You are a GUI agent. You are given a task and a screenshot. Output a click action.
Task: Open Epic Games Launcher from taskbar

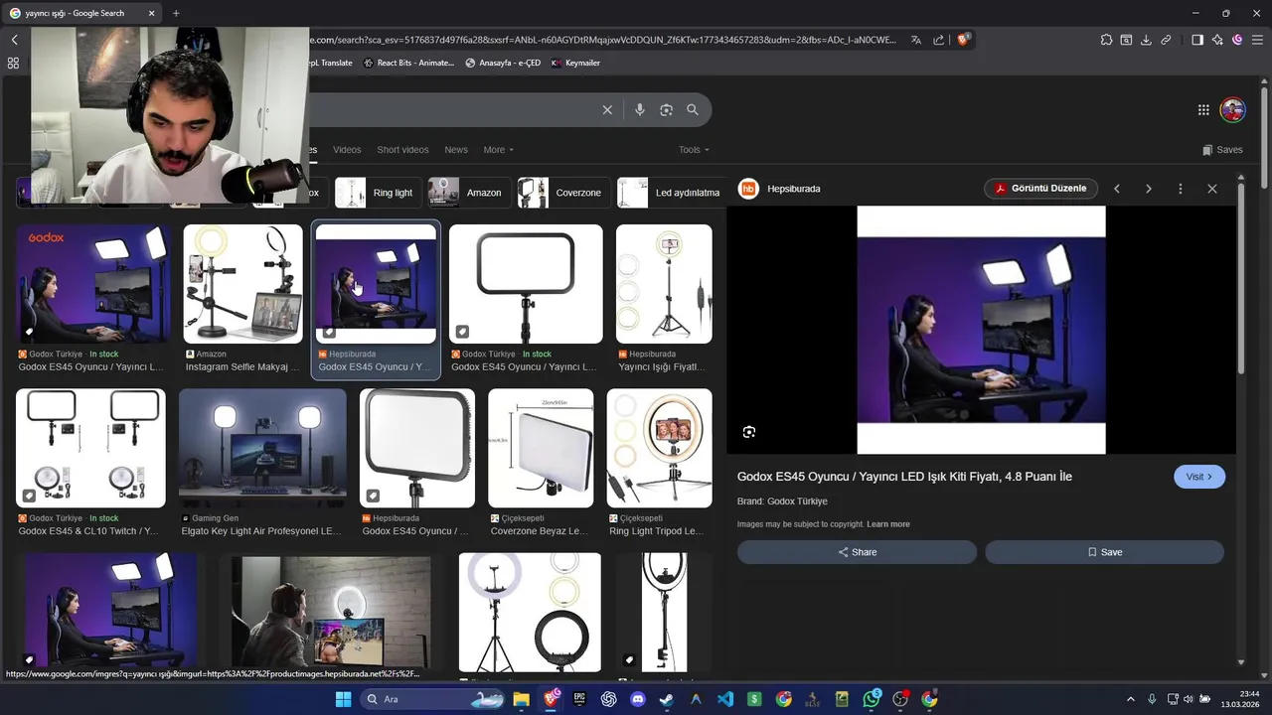pyautogui.click(x=579, y=699)
